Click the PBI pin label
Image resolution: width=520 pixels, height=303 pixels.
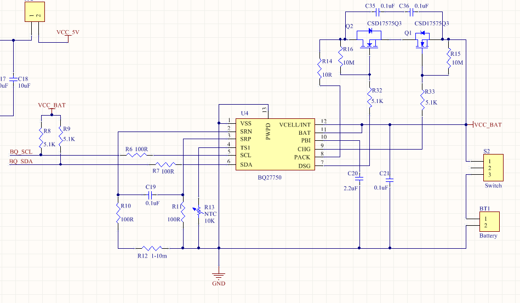pos(306,141)
